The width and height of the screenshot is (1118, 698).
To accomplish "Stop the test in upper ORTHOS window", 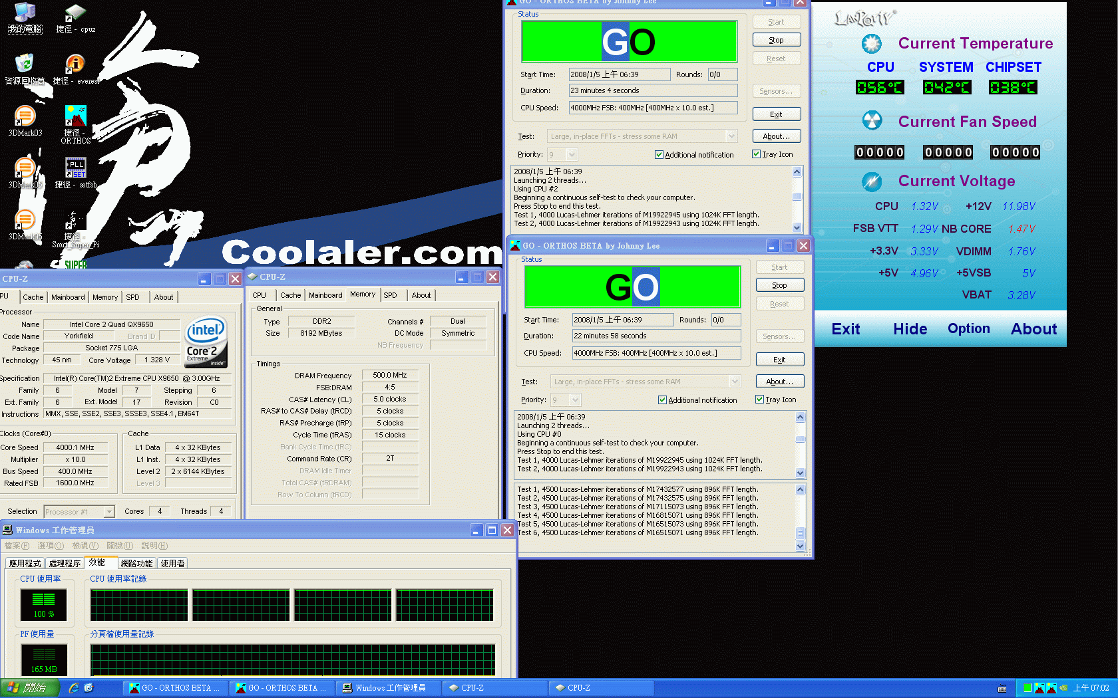I will pyautogui.click(x=777, y=40).
